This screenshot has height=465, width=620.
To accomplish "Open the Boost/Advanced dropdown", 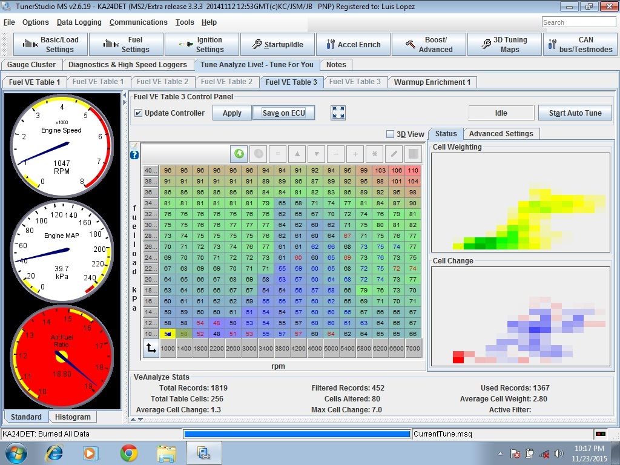I will tap(429, 44).
